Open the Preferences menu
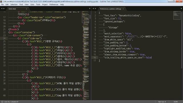Viewport: 183px width, 103px height. tap(54, 5)
